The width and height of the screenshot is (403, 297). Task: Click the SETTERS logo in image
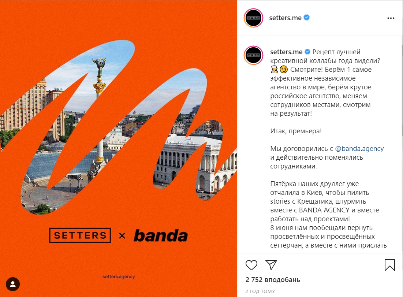(x=80, y=235)
